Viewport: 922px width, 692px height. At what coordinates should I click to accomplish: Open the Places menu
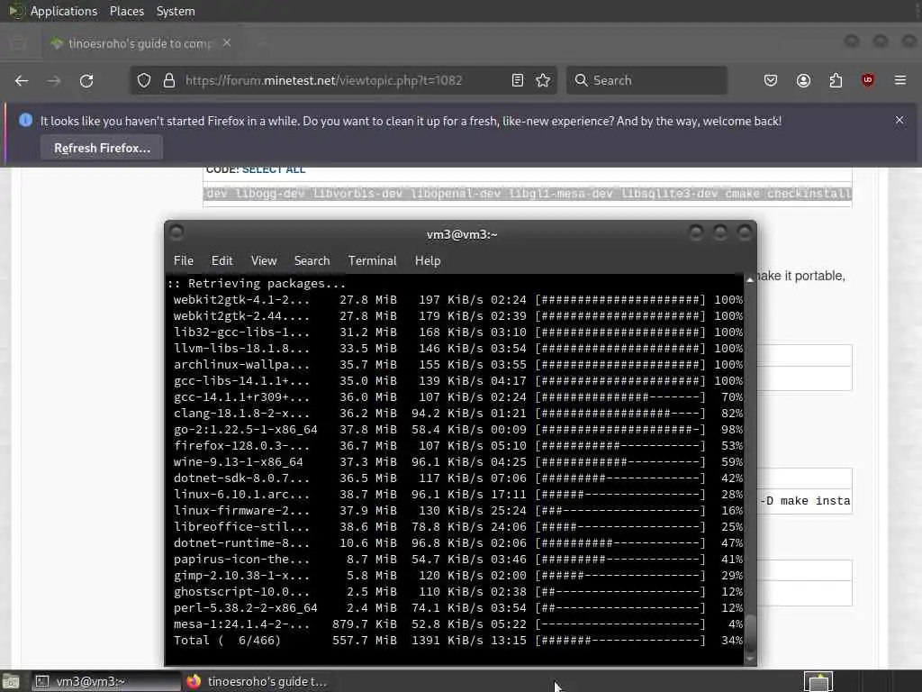pyautogui.click(x=126, y=11)
